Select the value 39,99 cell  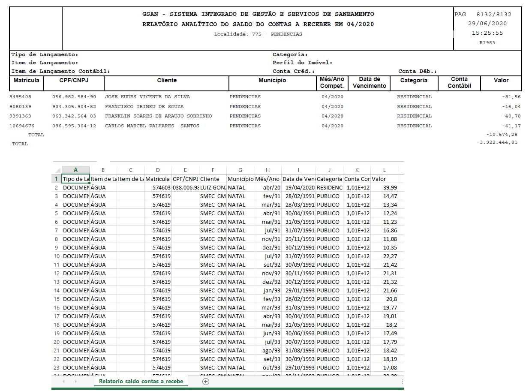click(384, 187)
